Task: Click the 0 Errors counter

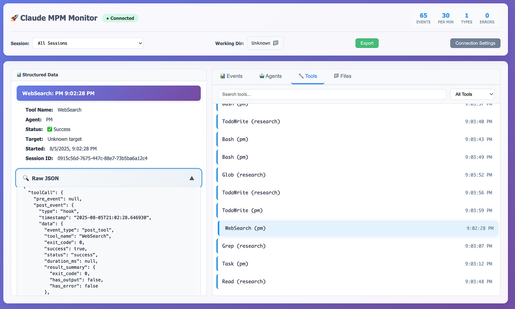Action: [487, 18]
